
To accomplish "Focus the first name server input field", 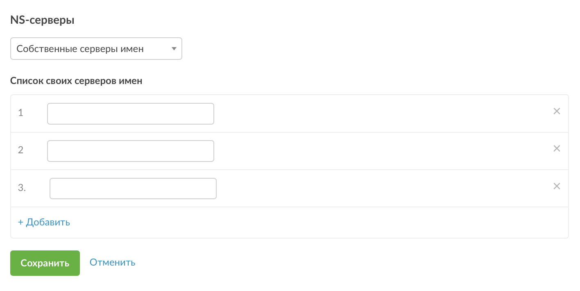I will coord(131,114).
